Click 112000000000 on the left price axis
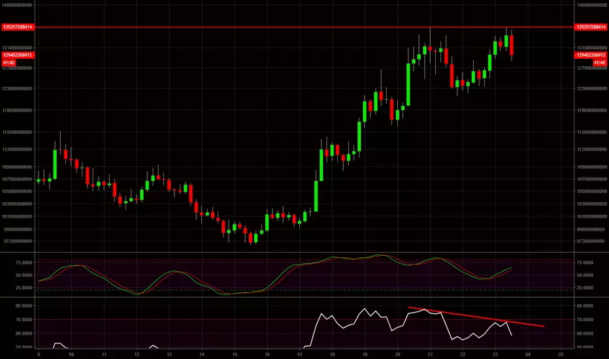This screenshot has width=609, height=359. click(17, 149)
